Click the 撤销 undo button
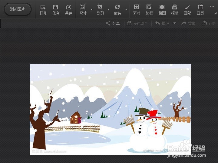The image size is (218, 163). point(162,23)
